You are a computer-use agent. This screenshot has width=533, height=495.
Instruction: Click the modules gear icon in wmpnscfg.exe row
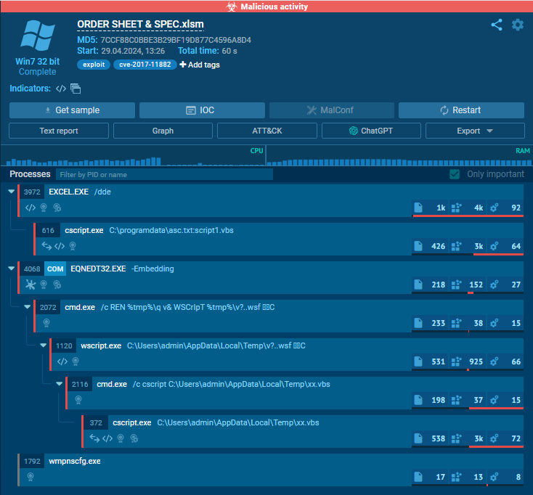[x=494, y=477]
